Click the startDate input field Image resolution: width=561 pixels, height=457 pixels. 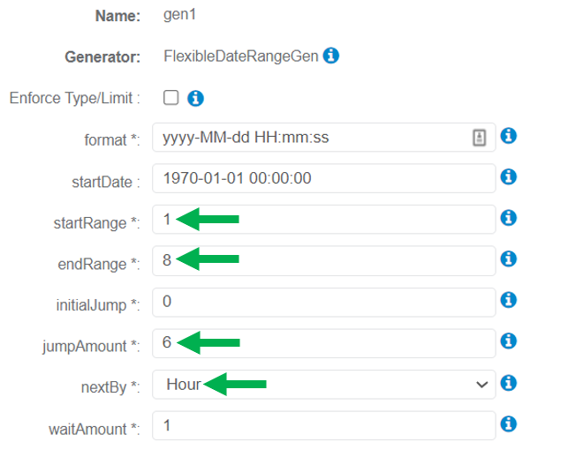pos(324,178)
